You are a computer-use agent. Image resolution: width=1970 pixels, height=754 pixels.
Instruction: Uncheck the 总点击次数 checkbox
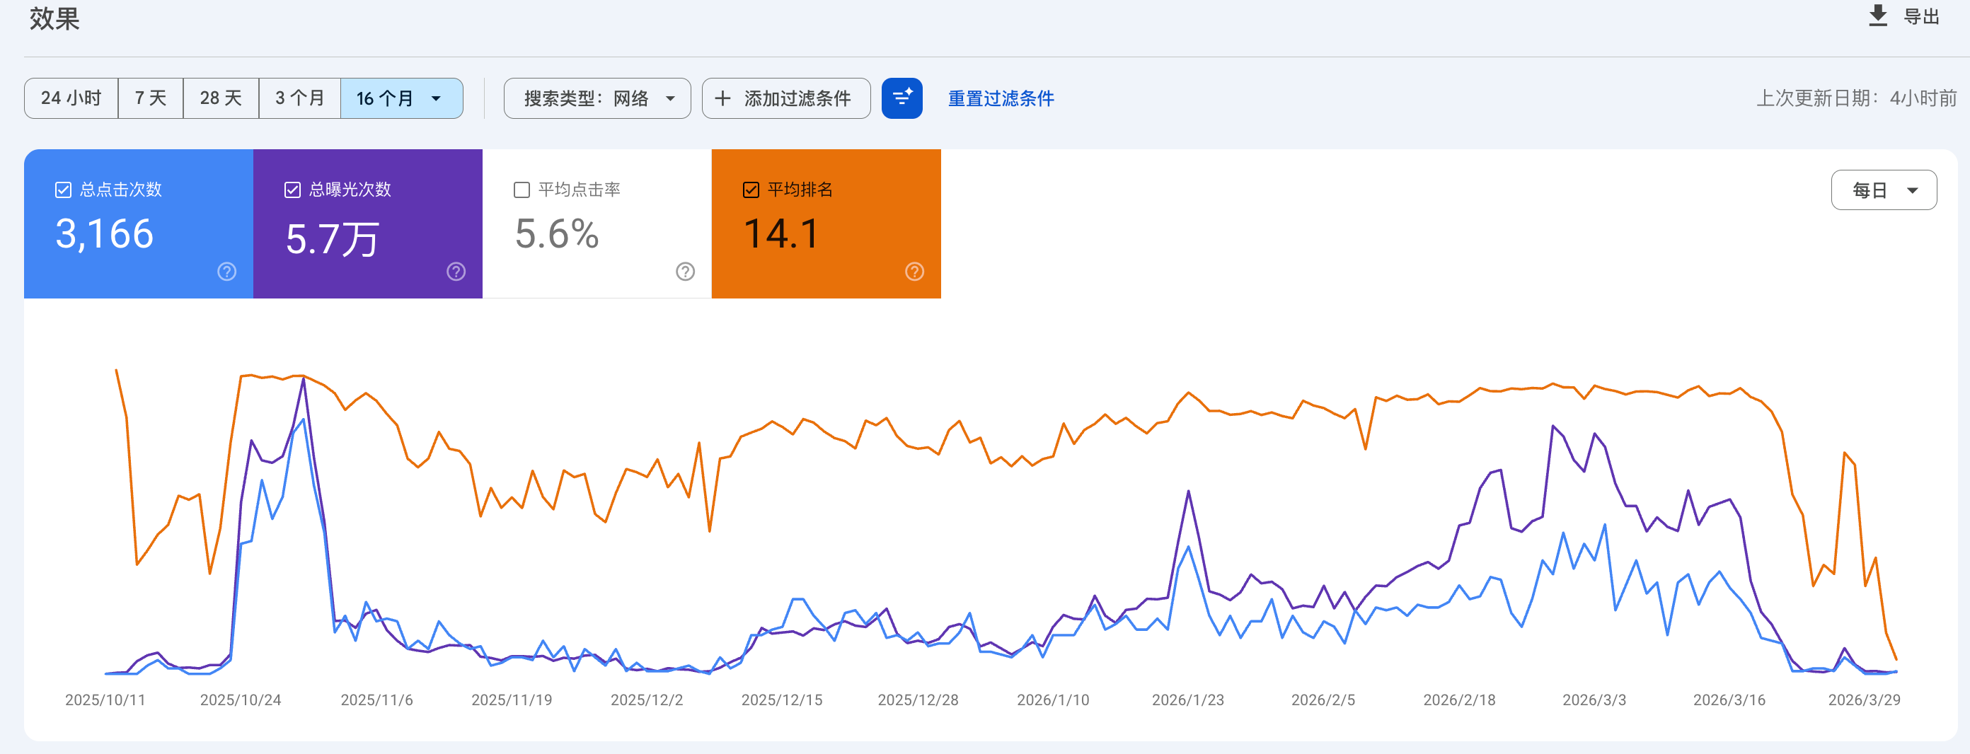tap(64, 190)
